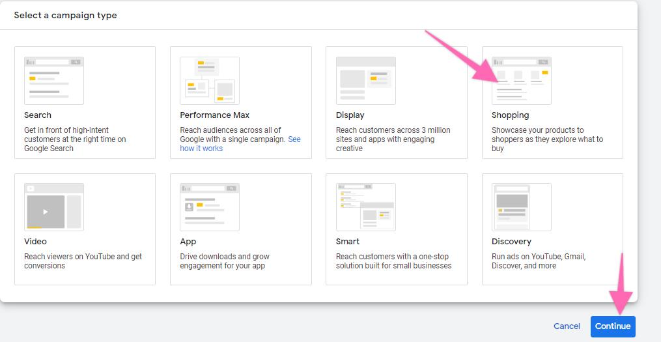Viewport: 661px width, 342px height.
Task: Click the Search campaign illustration icon
Action: tap(54, 81)
